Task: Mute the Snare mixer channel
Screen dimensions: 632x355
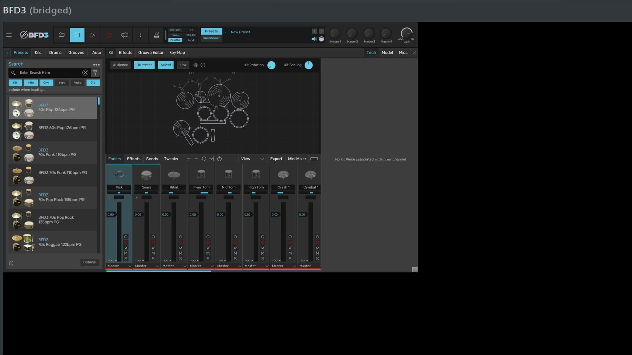Action: coord(153,253)
